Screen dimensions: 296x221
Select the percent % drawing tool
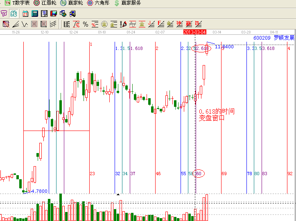coord(86,24)
